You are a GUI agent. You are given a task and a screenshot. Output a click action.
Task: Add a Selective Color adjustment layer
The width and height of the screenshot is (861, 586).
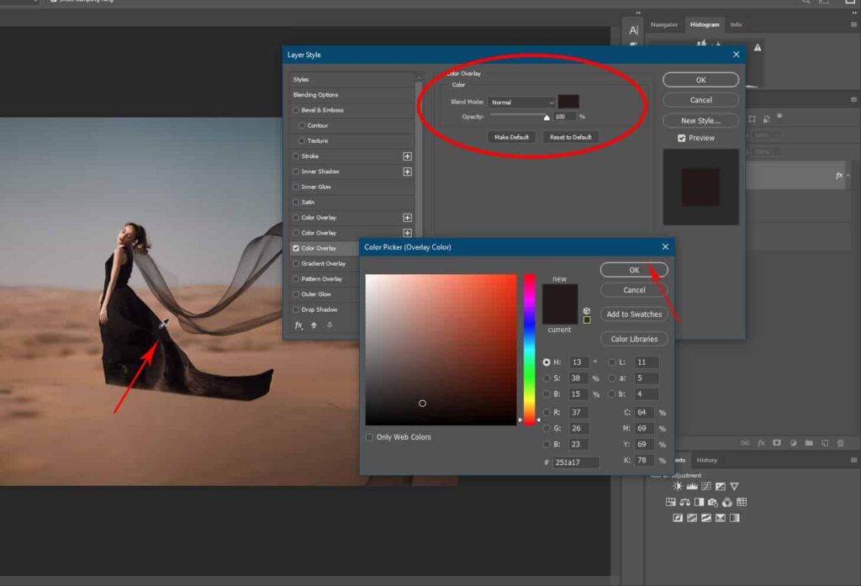point(721,518)
